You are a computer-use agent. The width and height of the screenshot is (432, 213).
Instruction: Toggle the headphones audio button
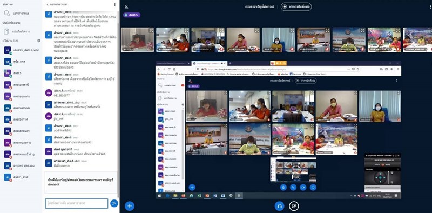pyautogui.click(x=279, y=206)
